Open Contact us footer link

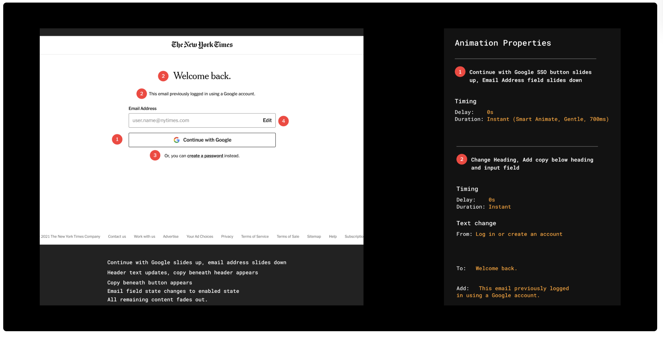click(117, 236)
